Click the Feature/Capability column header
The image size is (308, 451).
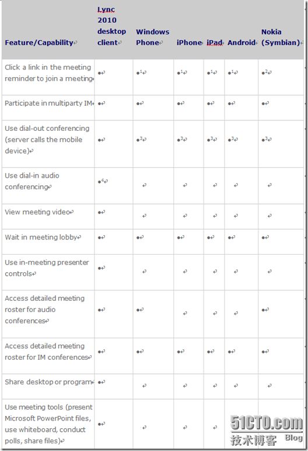[x=39, y=43]
